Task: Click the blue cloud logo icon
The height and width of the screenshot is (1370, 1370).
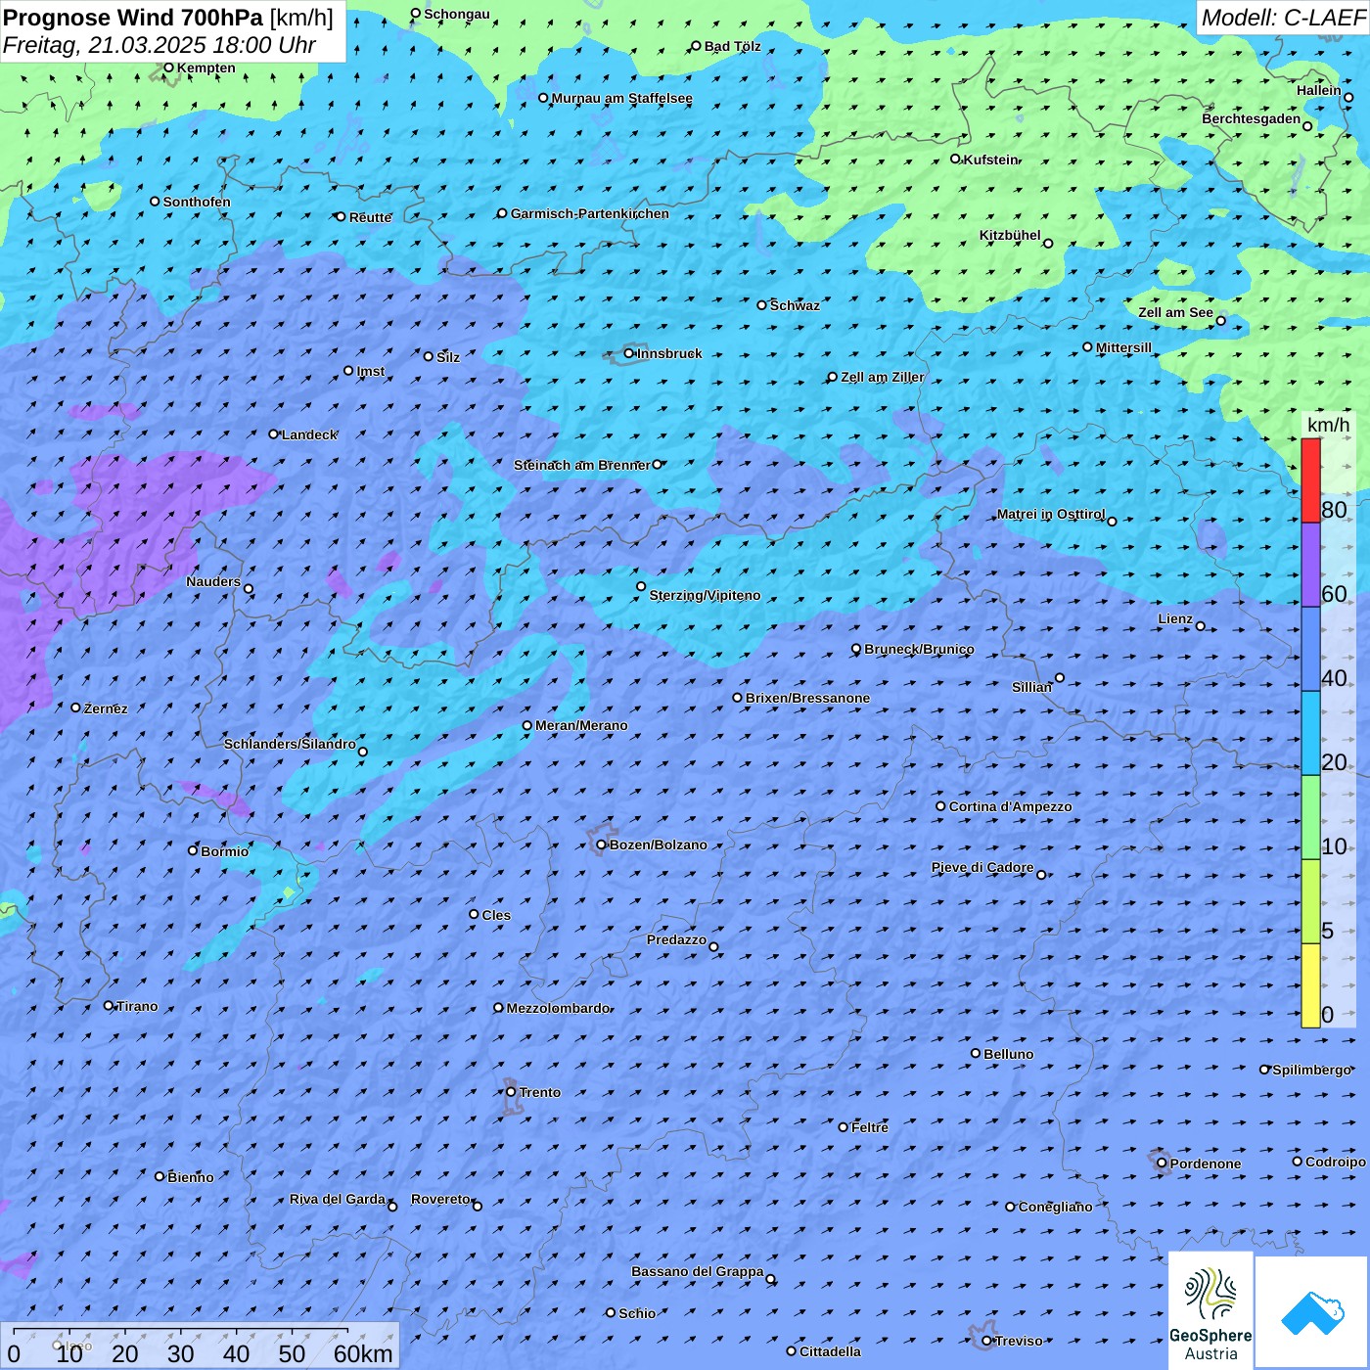Action: [x=1311, y=1312]
